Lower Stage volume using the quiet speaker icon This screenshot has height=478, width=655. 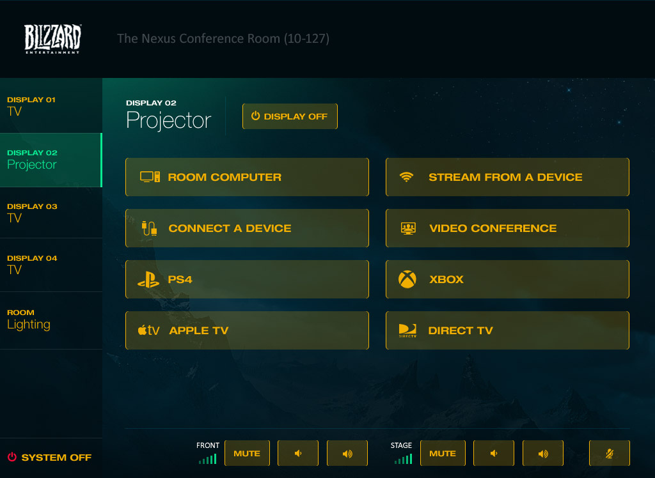pos(493,453)
